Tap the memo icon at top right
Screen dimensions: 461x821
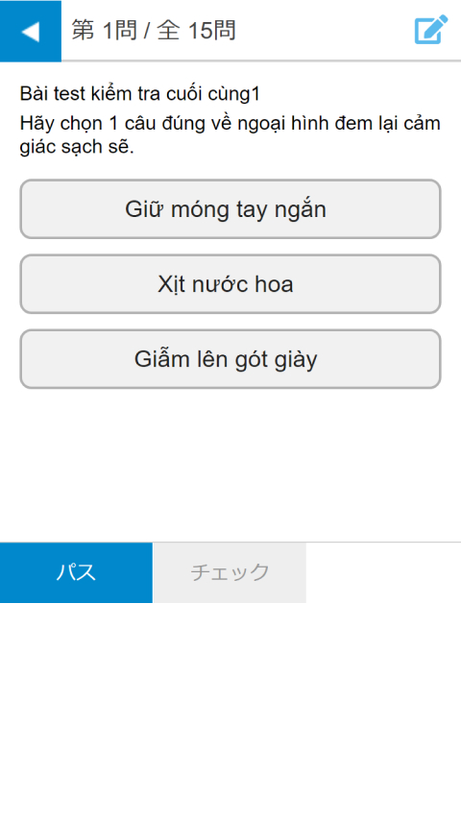431,30
